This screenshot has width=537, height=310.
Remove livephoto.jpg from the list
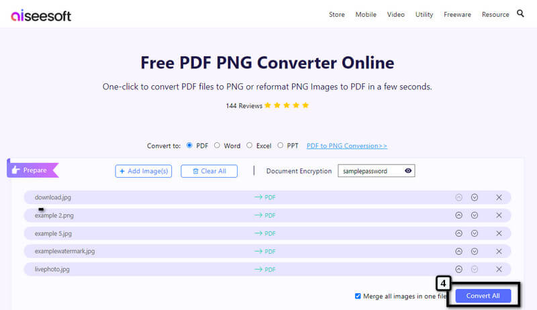tap(499, 269)
